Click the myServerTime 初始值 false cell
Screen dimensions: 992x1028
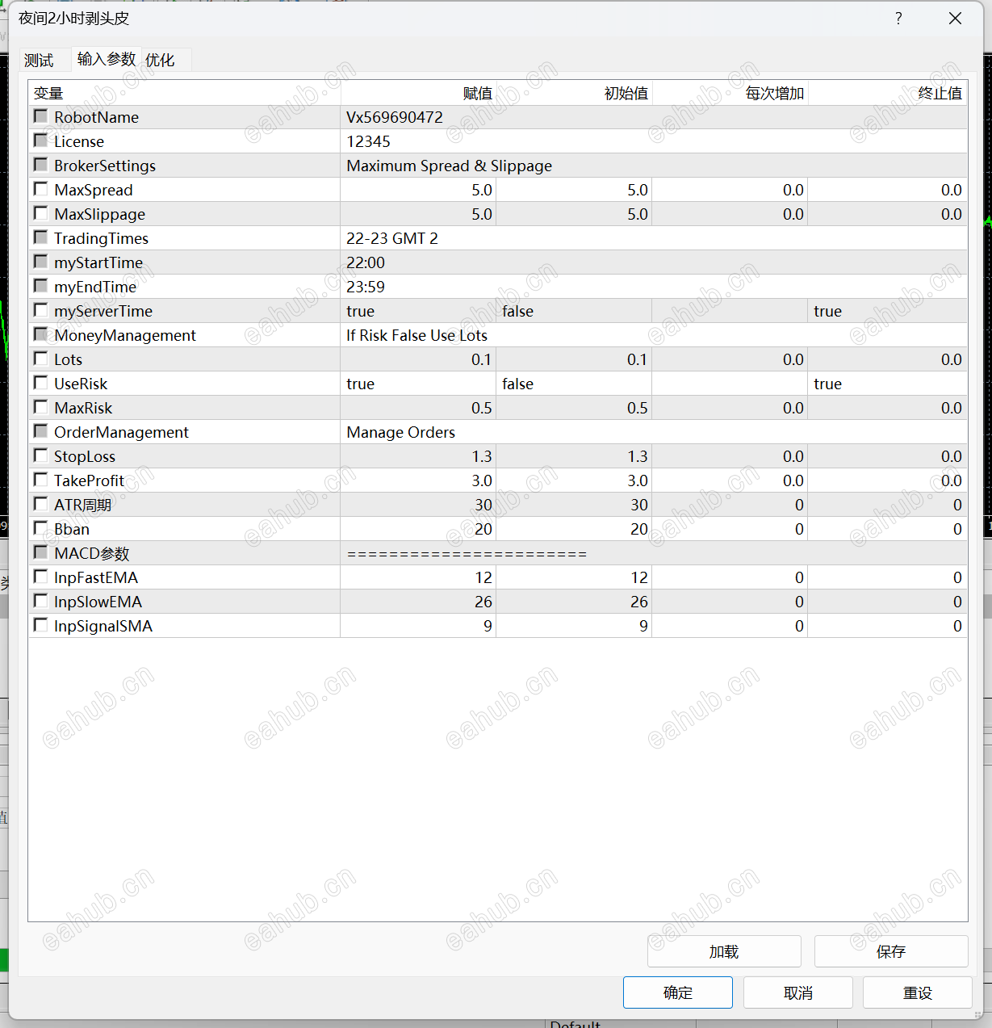tap(574, 311)
